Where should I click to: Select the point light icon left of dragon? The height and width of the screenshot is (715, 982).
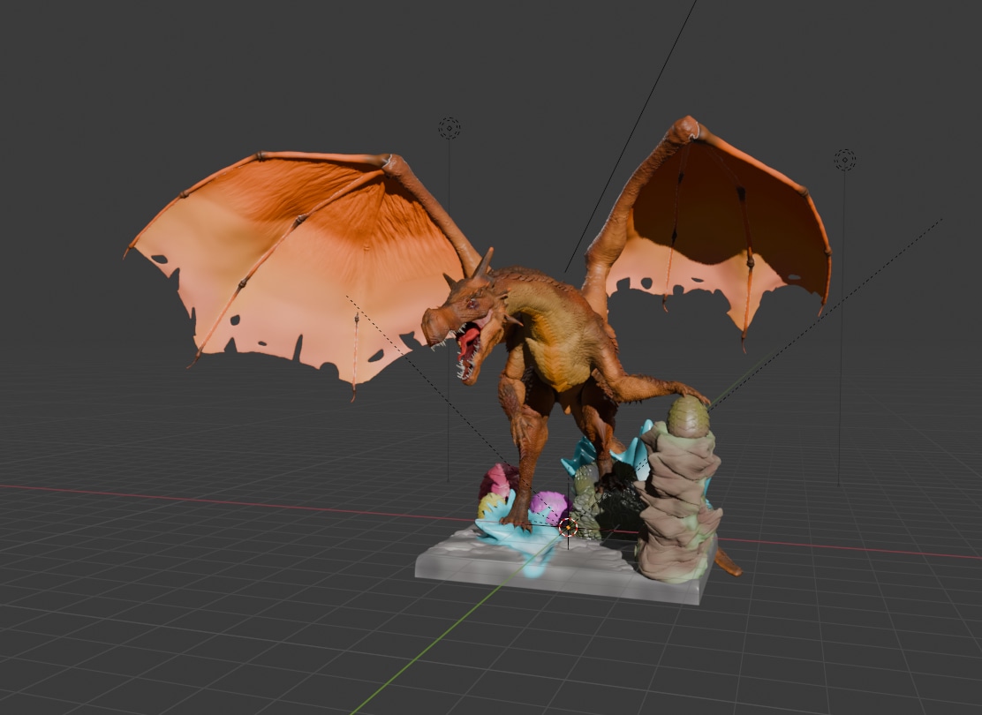click(x=449, y=128)
